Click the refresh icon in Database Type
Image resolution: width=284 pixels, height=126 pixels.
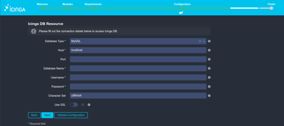200,41
